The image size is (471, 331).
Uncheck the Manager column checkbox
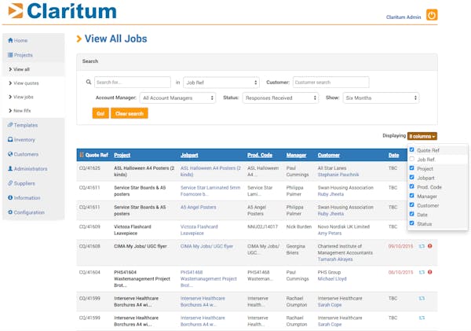pos(412,196)
